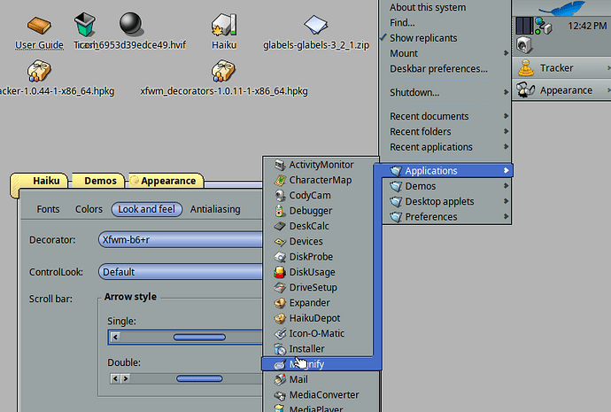Click the MediaConverter icon in the menu

[280, 395]
